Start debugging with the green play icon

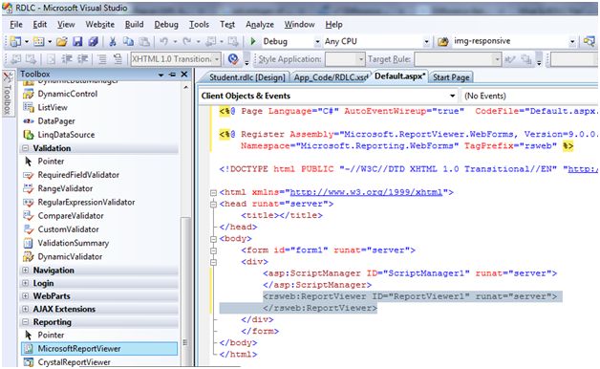click(253, 41)
